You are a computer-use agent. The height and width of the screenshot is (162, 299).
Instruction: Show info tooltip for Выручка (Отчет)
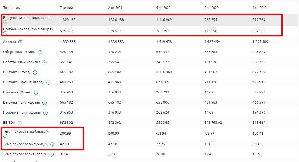click(x=35, y=72)
